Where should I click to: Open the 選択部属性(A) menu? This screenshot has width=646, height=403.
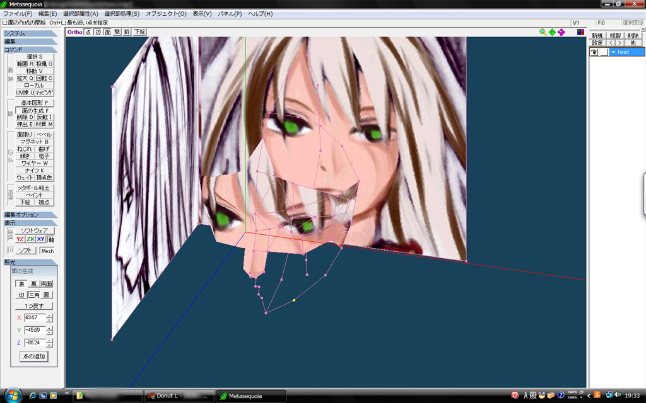81,14
